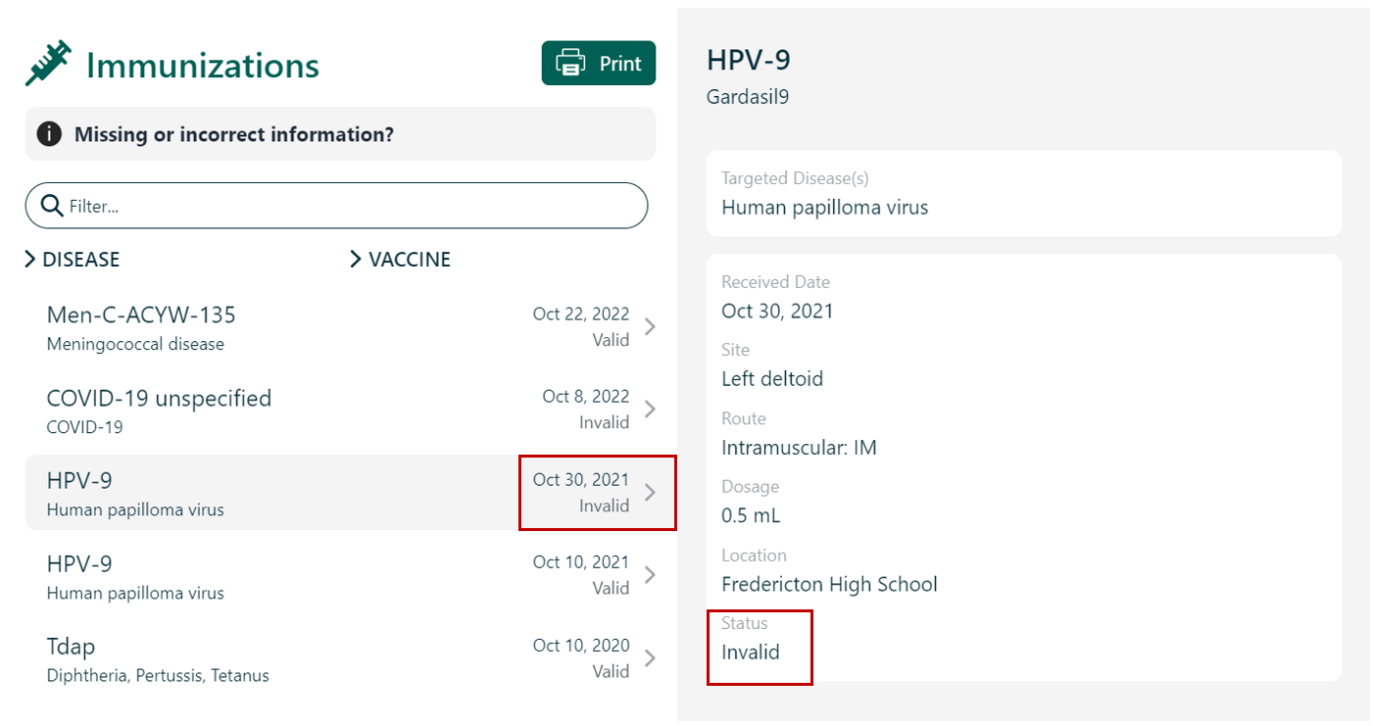Expand the VACCINE grouping
This screenshot has height=726, width=1374.
[x=400, y=260]
